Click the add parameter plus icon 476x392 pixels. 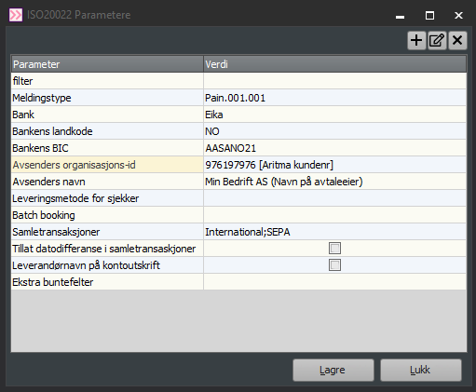tap(416, 40)
